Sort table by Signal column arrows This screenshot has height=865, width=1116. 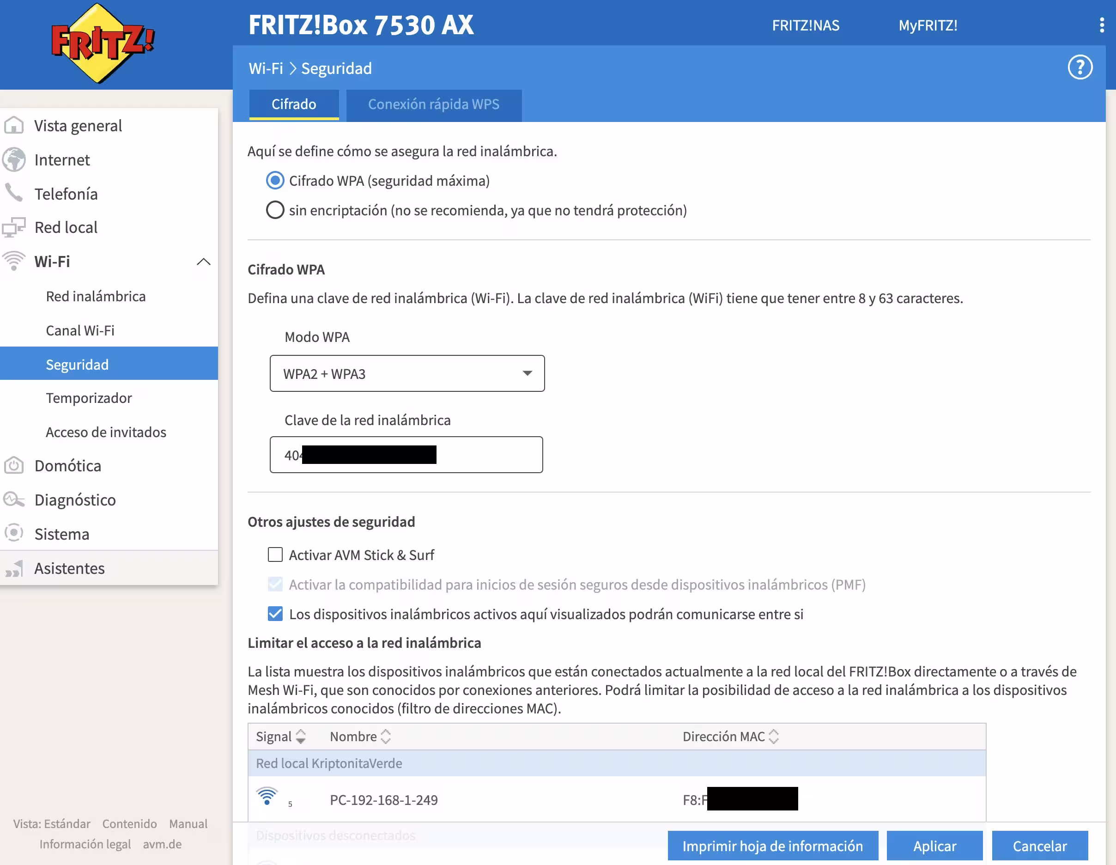pos(301,737)
